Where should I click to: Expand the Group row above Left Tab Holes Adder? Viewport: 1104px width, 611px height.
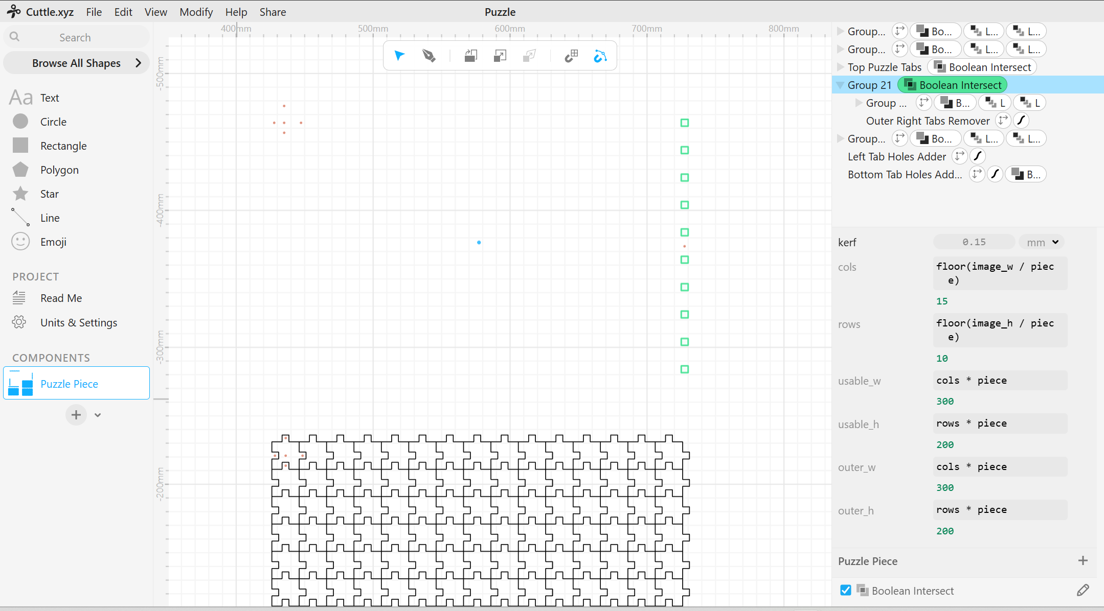(x=840, y=138)
